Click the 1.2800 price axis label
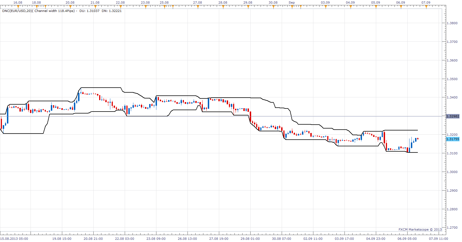 pos(452,209)
